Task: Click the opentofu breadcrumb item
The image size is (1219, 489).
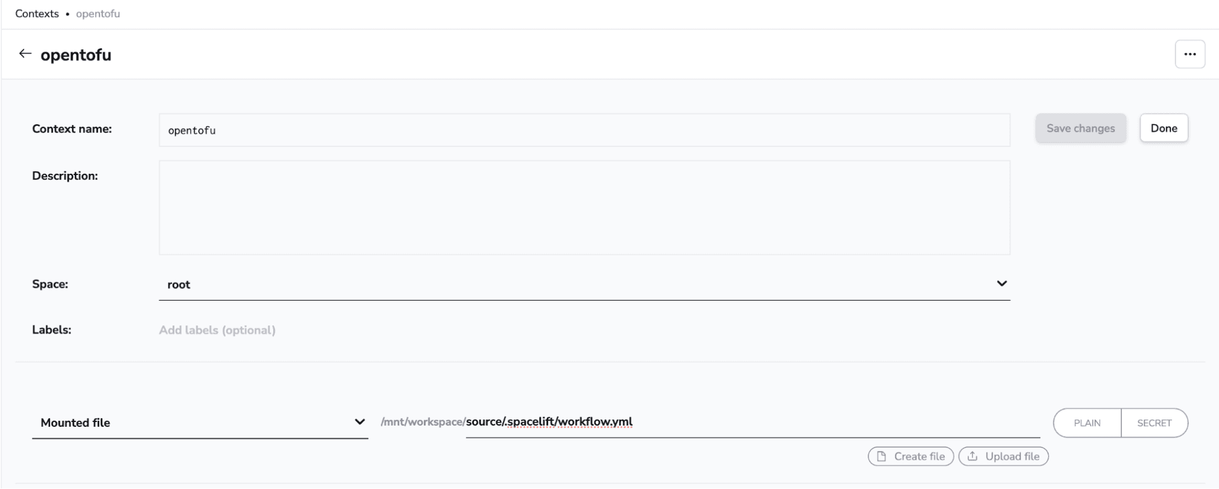Action: [x=98, y=13]
